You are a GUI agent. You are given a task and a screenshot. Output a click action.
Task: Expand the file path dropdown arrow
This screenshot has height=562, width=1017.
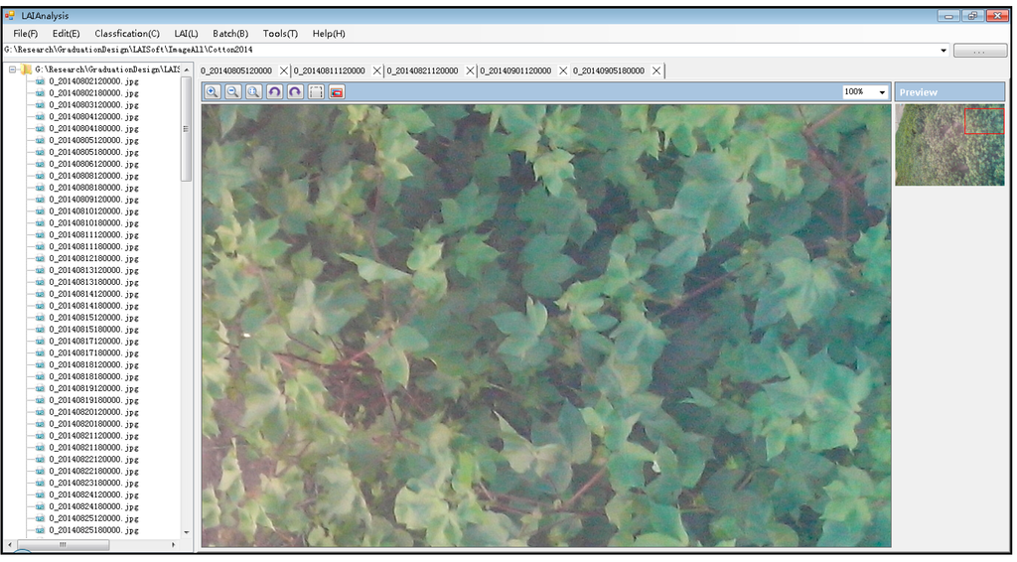point(944,50)
